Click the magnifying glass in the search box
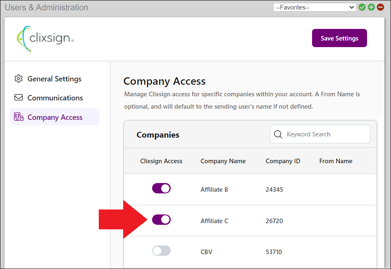This screenshot has height=269, width=391. [278, 134]
